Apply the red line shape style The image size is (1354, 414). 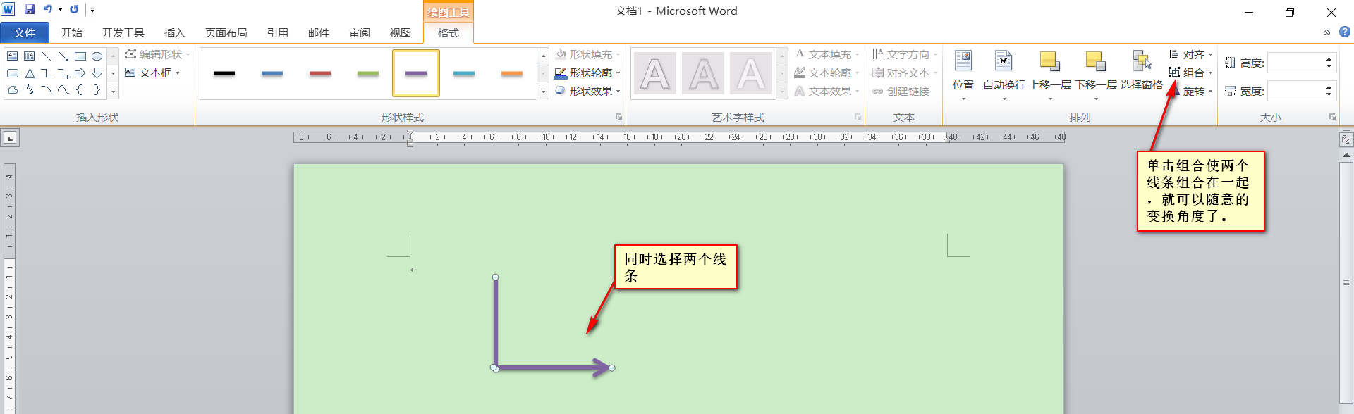click(x=320, y=73)
